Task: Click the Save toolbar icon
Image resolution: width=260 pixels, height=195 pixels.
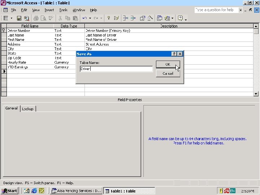Action: point(19,18)
